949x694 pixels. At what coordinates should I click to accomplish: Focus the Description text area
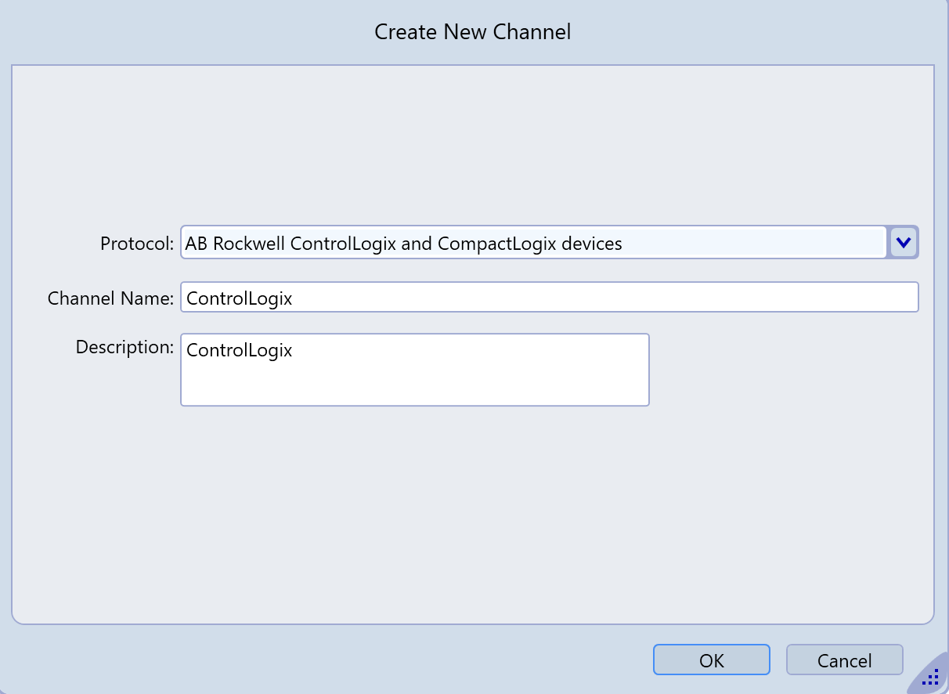[414, 370]
